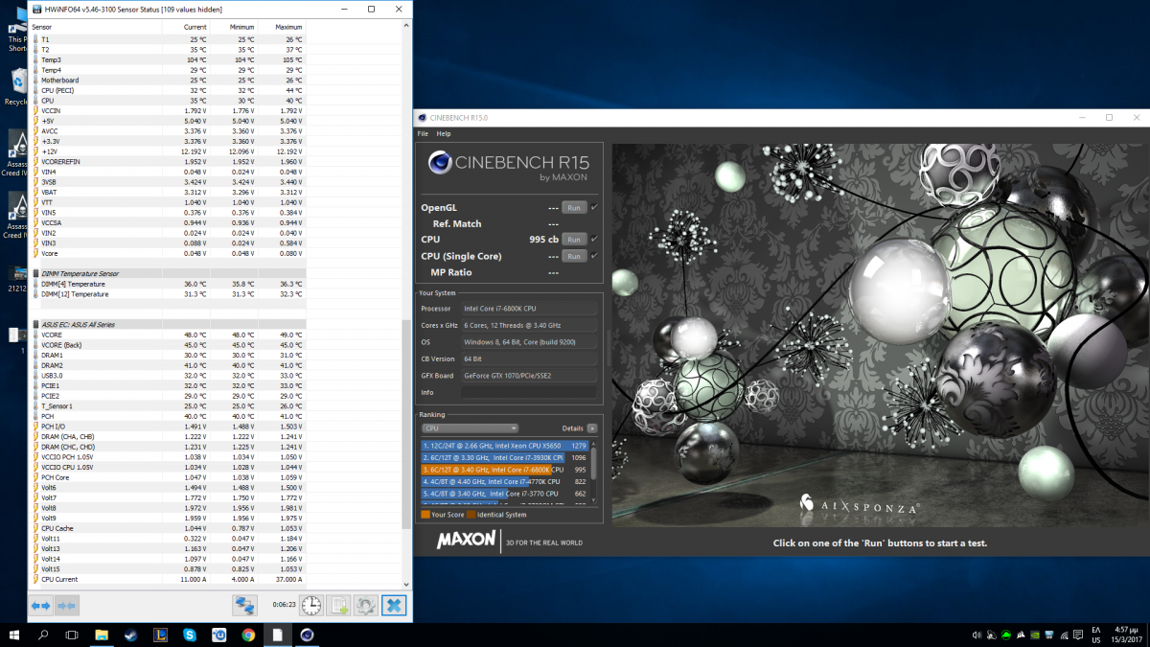Open the HWiNFO network remote monitoring icon
This screenshot has height=647, width=1150.
click(x=245, y=605)
